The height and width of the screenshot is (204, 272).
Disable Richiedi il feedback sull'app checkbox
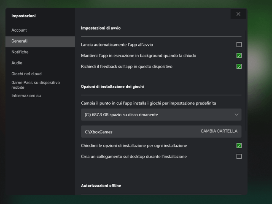(239, 66)
